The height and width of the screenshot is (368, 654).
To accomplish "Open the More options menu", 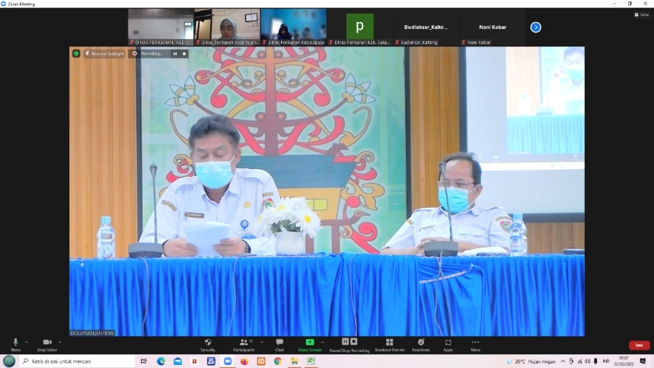I will tap(475, 344).
